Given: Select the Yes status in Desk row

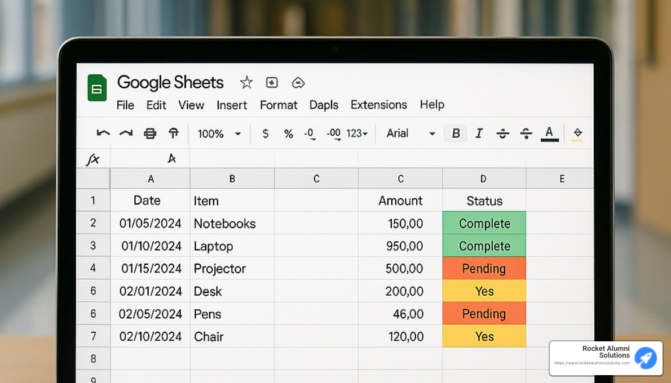Looking at the screenshot, I should click(x=484, y=291).
